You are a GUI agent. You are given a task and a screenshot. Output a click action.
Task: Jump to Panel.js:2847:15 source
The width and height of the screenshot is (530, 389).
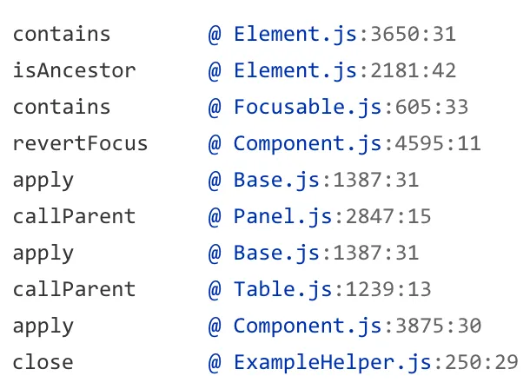pyautogui.click(x=332, y=216)
